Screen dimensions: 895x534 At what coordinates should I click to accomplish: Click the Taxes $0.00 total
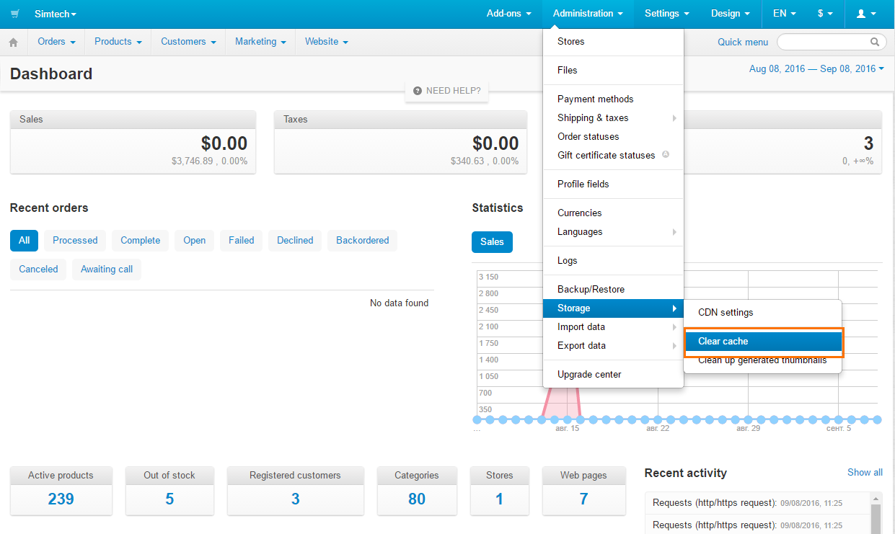(495, 143)
